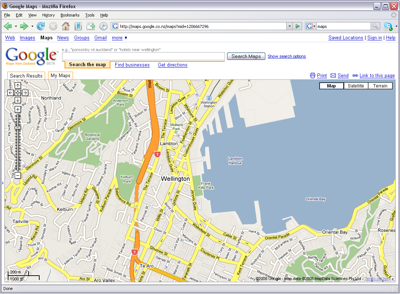Reload the page with the refresh icon

[x=40, y=26]
